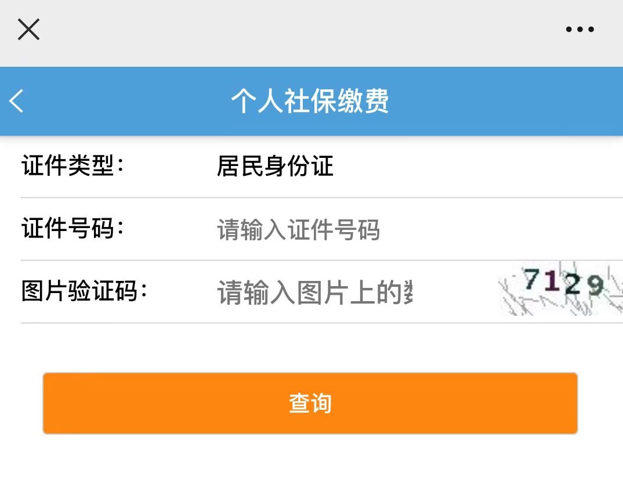Click the purple digit 1 in the captcha
This screenshot has height=480, width=623.
[552, 282]
